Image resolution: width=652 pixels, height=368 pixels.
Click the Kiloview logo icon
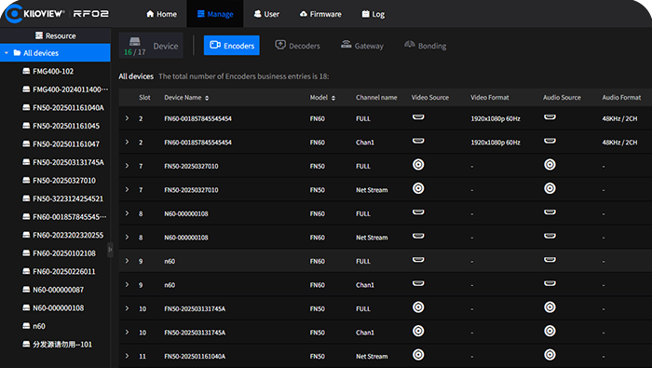pyautogui.click(x=14, y=14)
